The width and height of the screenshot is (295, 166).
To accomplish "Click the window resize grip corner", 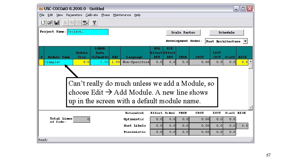I will click(x=252, y=140).
